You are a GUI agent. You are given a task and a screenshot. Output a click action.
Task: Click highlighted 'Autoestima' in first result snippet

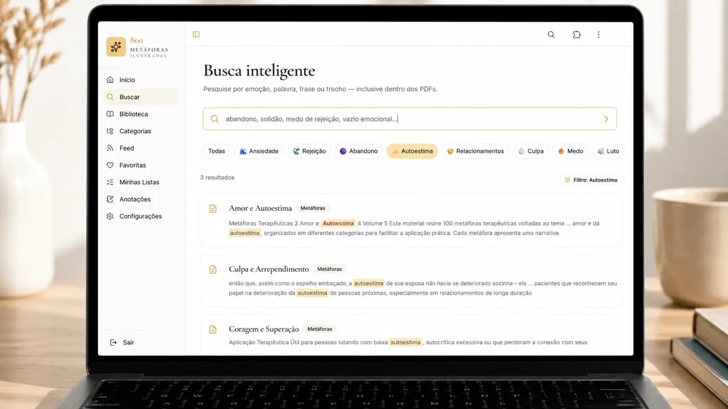[338, 223]
